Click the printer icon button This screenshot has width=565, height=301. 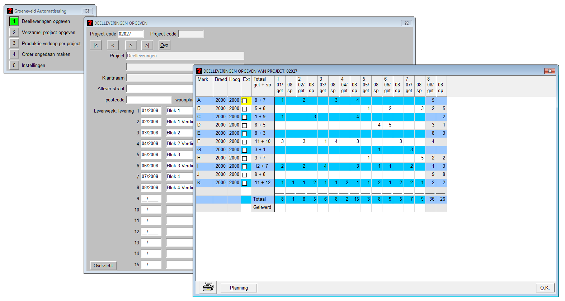point(208,287)
